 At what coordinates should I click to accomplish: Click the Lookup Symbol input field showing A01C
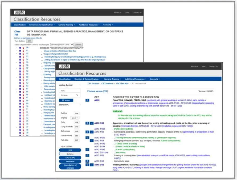click(x=70, y=91)
